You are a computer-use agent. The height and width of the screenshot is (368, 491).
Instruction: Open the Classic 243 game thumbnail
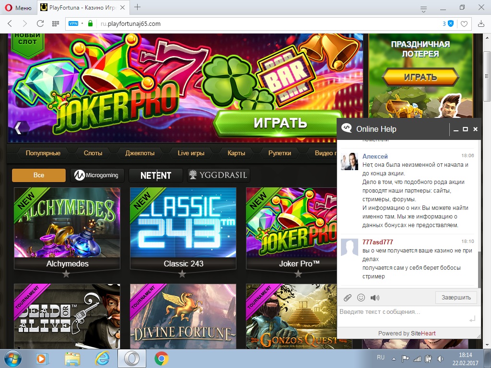coord(183,222)
